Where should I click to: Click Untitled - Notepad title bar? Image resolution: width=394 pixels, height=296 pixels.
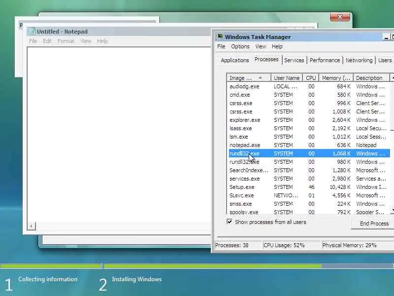click(x=118, y=32)
